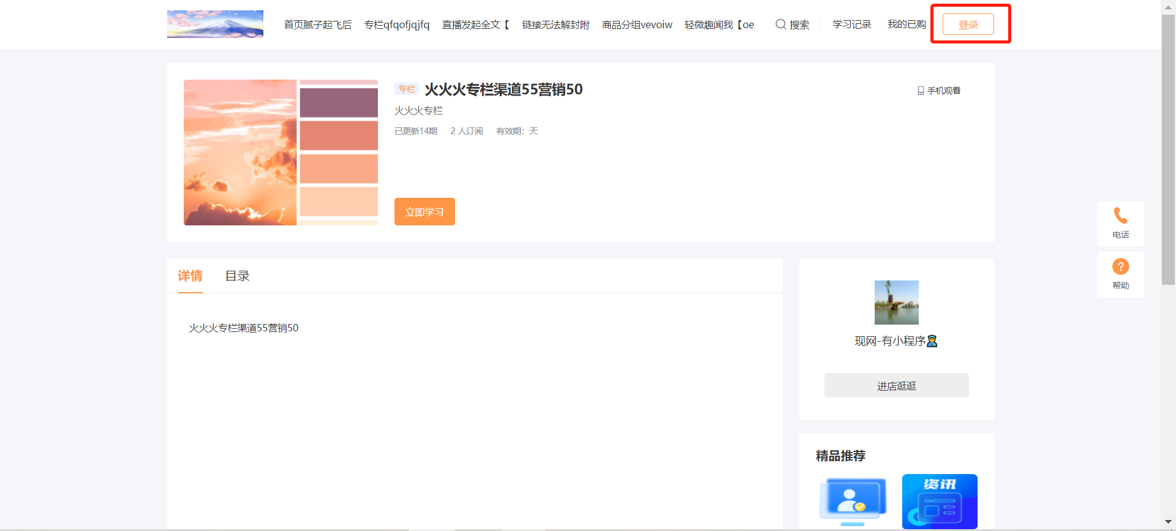Select the 详情 tab
Screen dimensions: 1176x531
click(190, 276)
